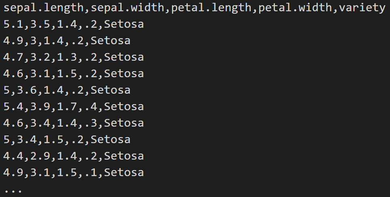The width and height of the screenshot is (390, 197).
Task: Click Setosa in the row starting with 4.6,3.1
Action: pos(124,74)
